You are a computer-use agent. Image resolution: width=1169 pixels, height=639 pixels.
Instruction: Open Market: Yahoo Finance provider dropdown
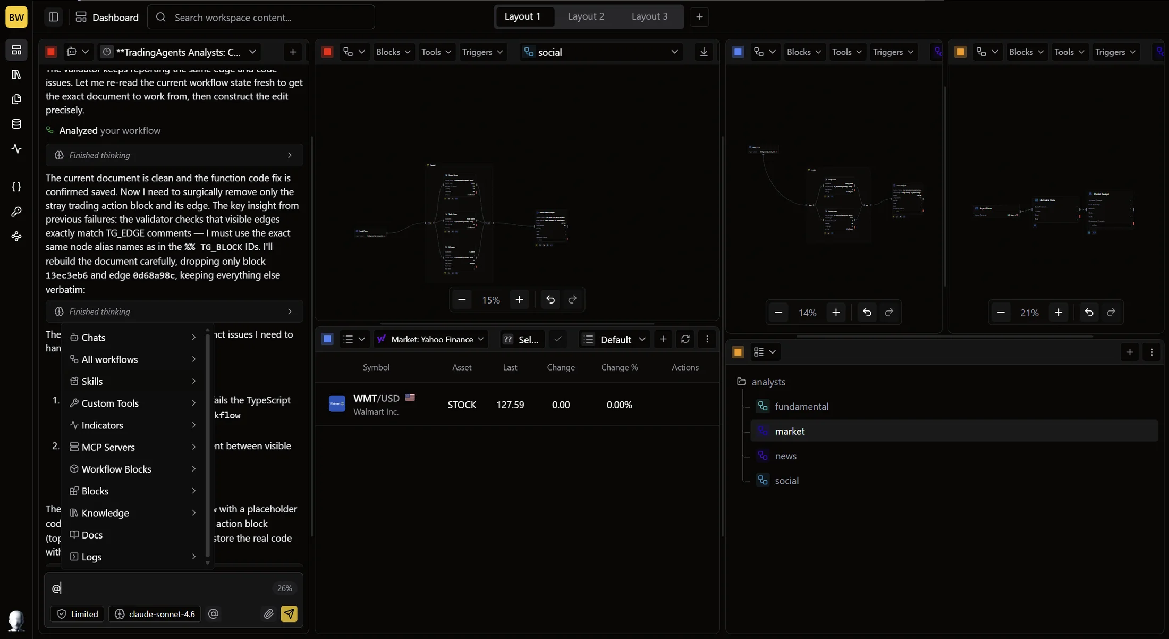[431, 339]
